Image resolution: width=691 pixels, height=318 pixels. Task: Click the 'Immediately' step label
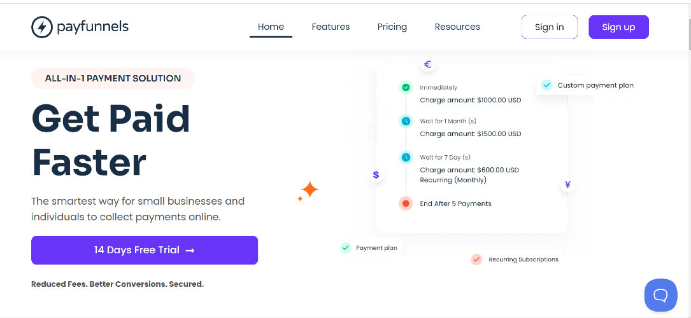pos(439,88)
